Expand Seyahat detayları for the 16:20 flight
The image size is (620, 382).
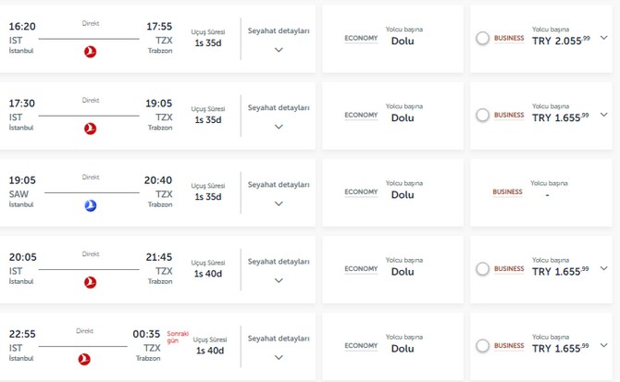[x=279, y=50]
